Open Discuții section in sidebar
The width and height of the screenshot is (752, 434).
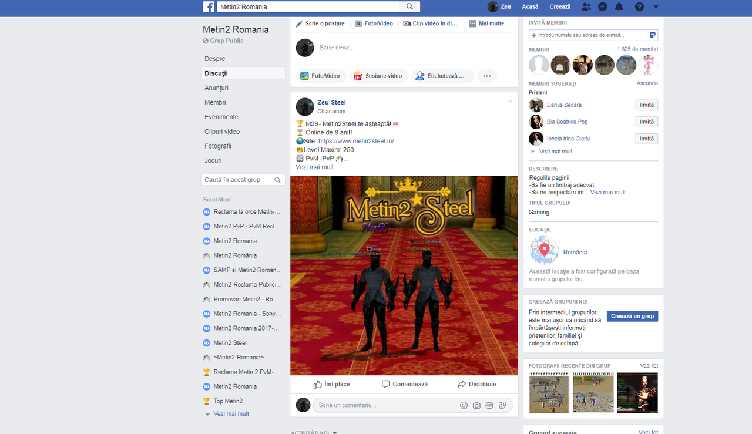[x=243, y=73]
